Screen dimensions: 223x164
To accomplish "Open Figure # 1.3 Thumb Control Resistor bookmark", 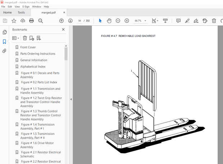I will pos(41,115).
